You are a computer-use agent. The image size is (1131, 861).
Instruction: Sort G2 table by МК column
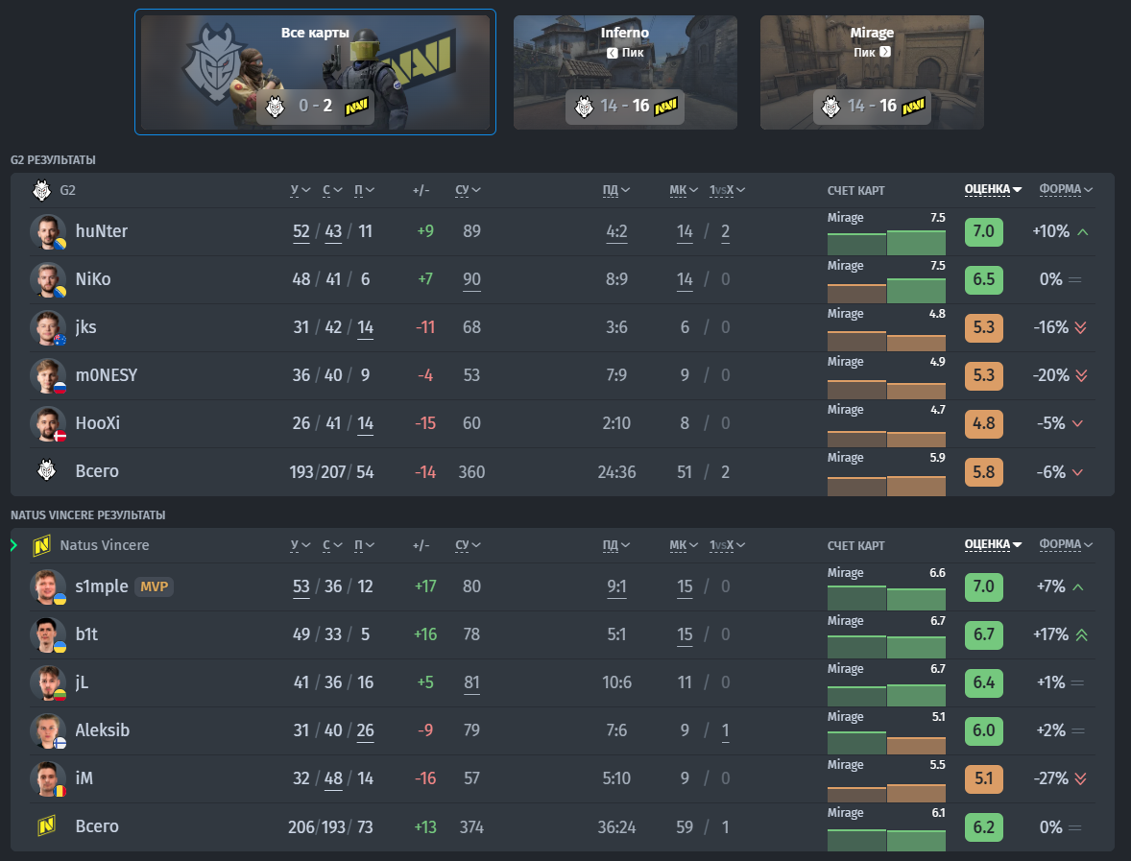[x=684, y=190]
